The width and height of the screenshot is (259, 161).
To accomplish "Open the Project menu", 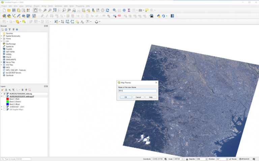I will click(4, 6).
